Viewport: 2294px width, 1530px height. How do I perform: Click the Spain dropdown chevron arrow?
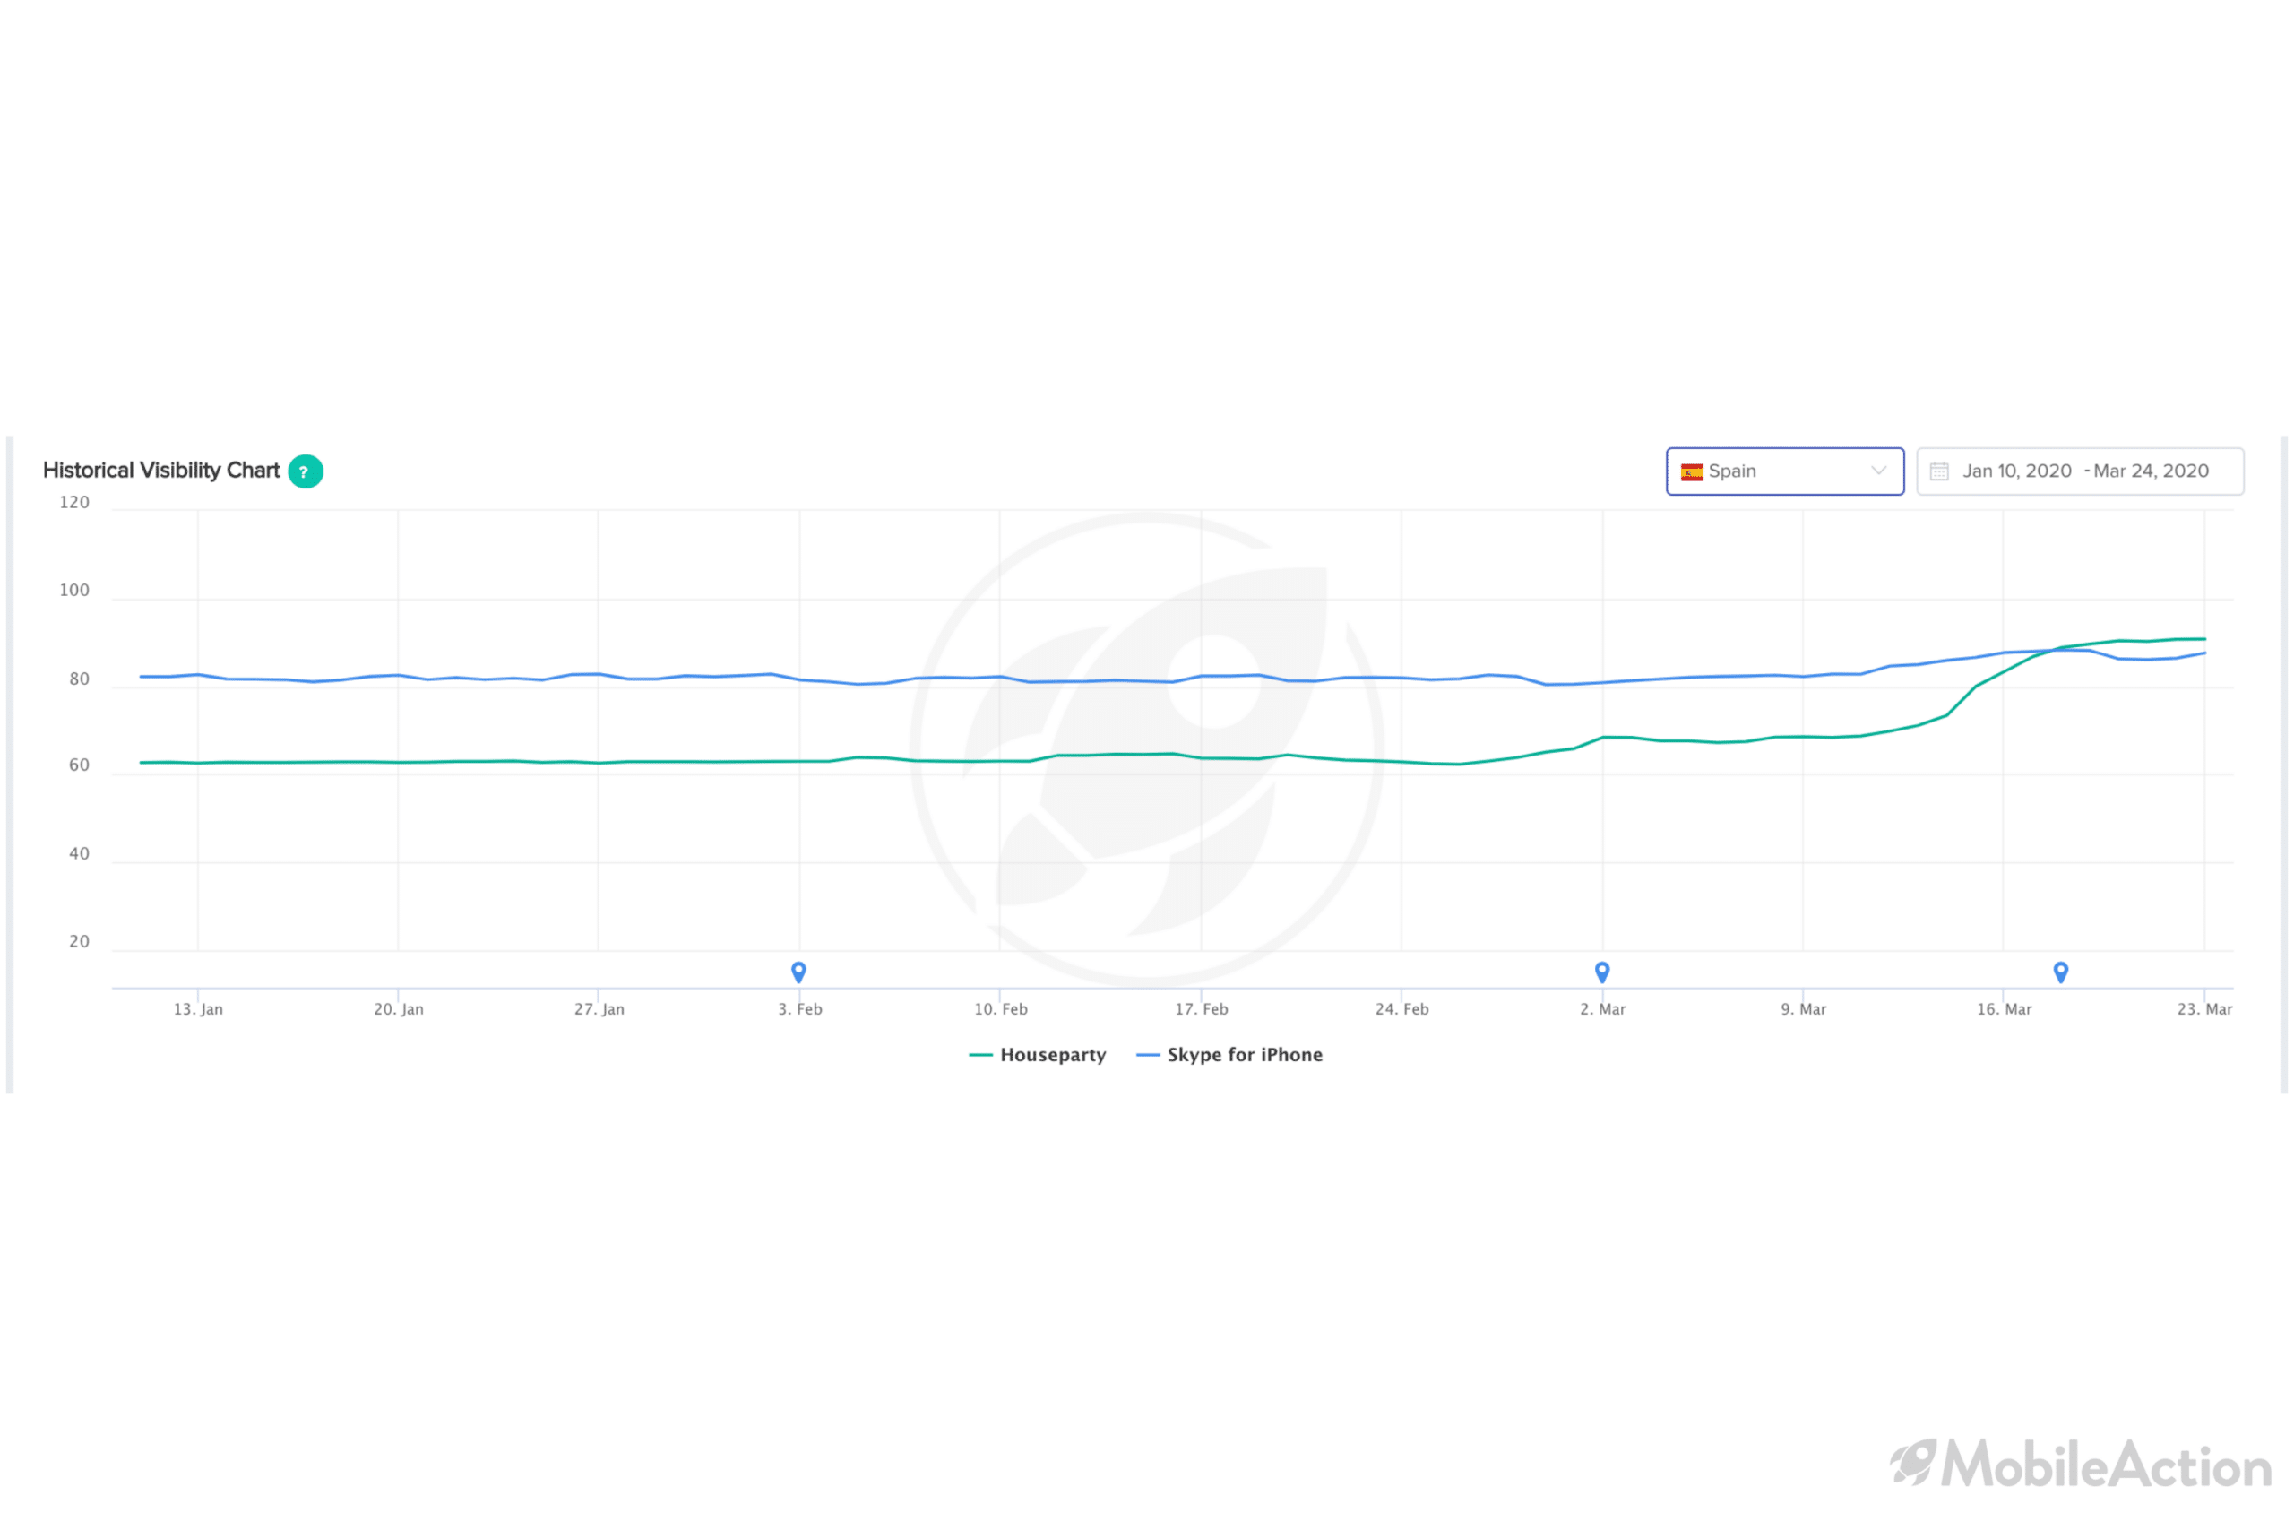click(x=1878, y=471)
